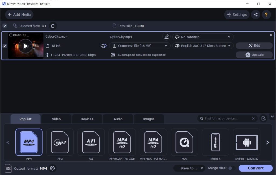Click the 00:00:51 duration label
Image resolution: width=276 pixels, height=175 pixels.
[19, 35]
